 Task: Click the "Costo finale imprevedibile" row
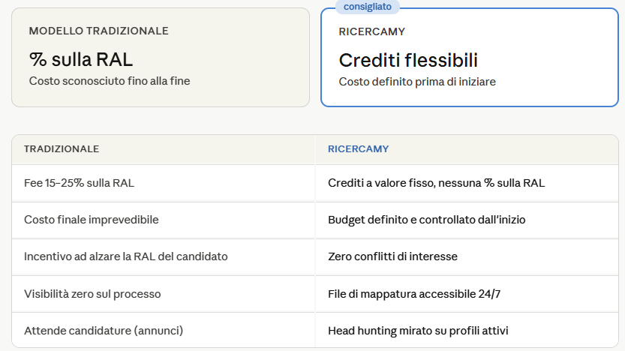[91, 220]
